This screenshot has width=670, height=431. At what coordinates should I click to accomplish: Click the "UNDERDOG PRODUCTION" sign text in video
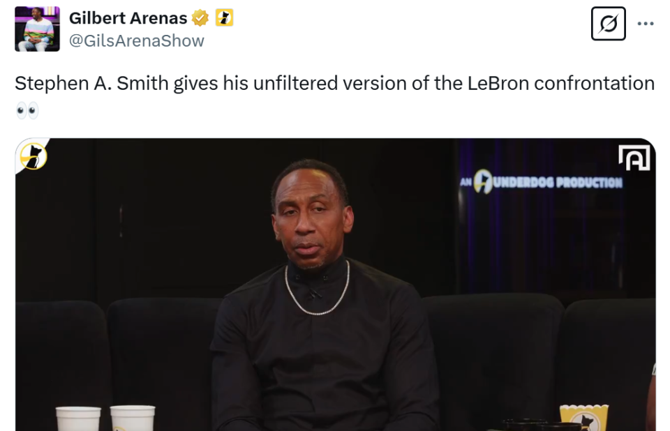tap(558, 183)
